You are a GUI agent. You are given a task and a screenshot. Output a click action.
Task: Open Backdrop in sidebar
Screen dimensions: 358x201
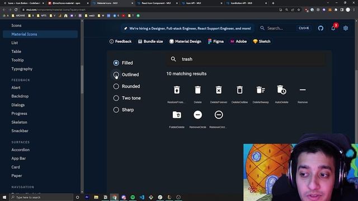tap(20, 96)
